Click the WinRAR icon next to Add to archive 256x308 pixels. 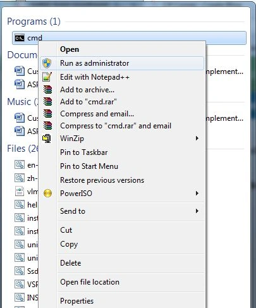[47, 90]
